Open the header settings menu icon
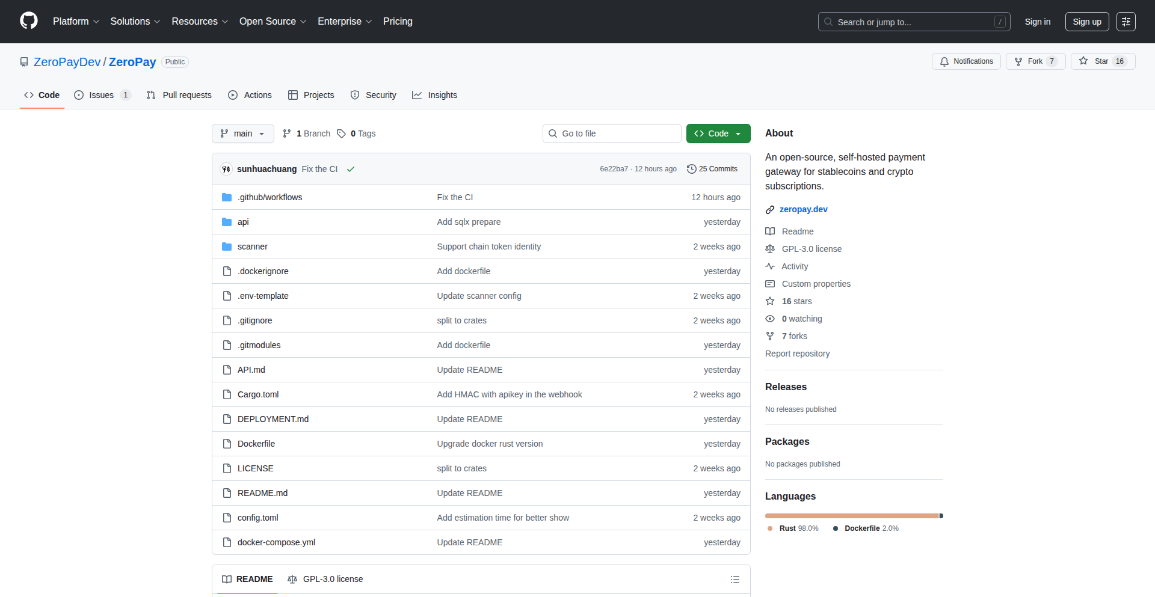This screenshot has height=597, width=1155. [x=1126, y=22]
